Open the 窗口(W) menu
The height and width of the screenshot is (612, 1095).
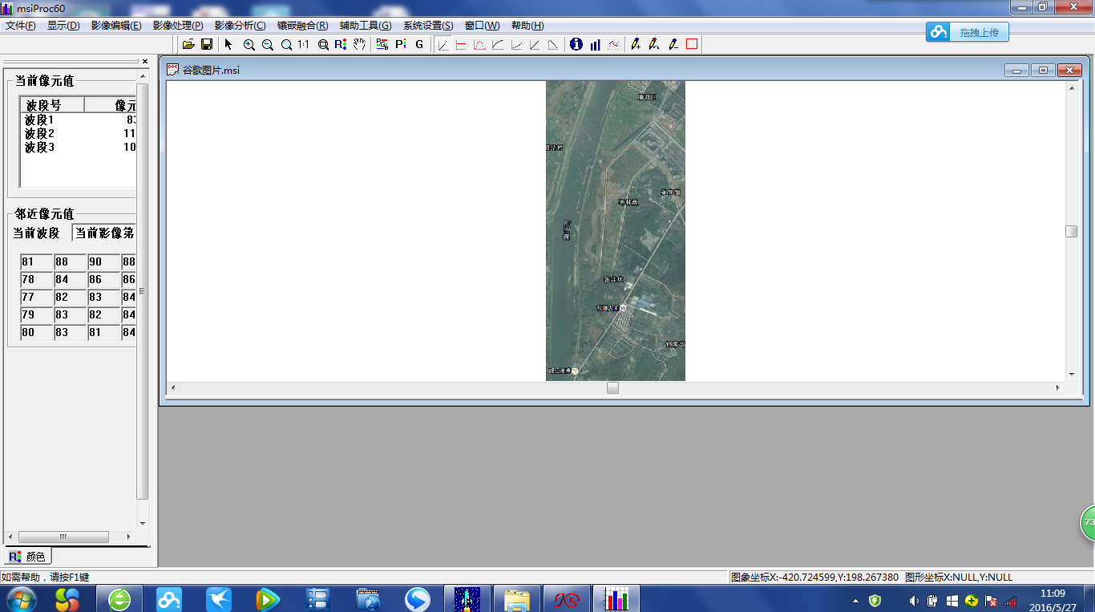(482, 26)
